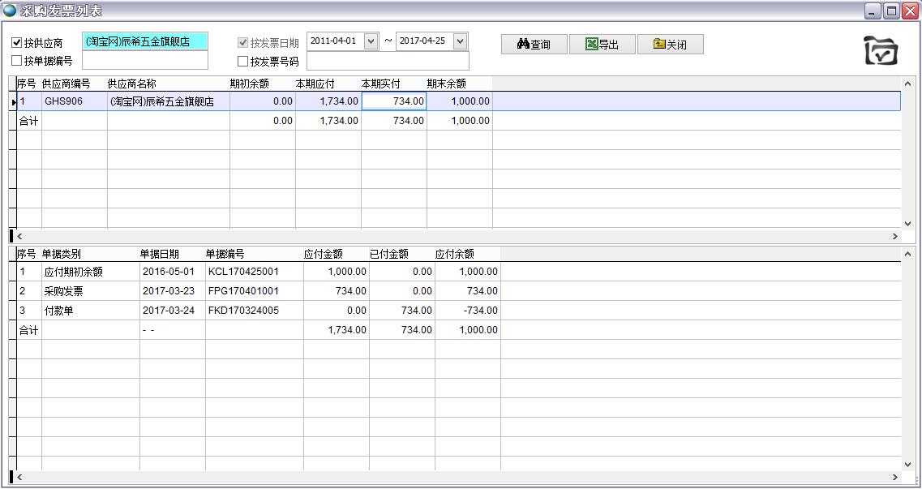This screenshot has width=922, height=489.
Task: Click the folder checkmark icon at top right
Action: point(881,50)
